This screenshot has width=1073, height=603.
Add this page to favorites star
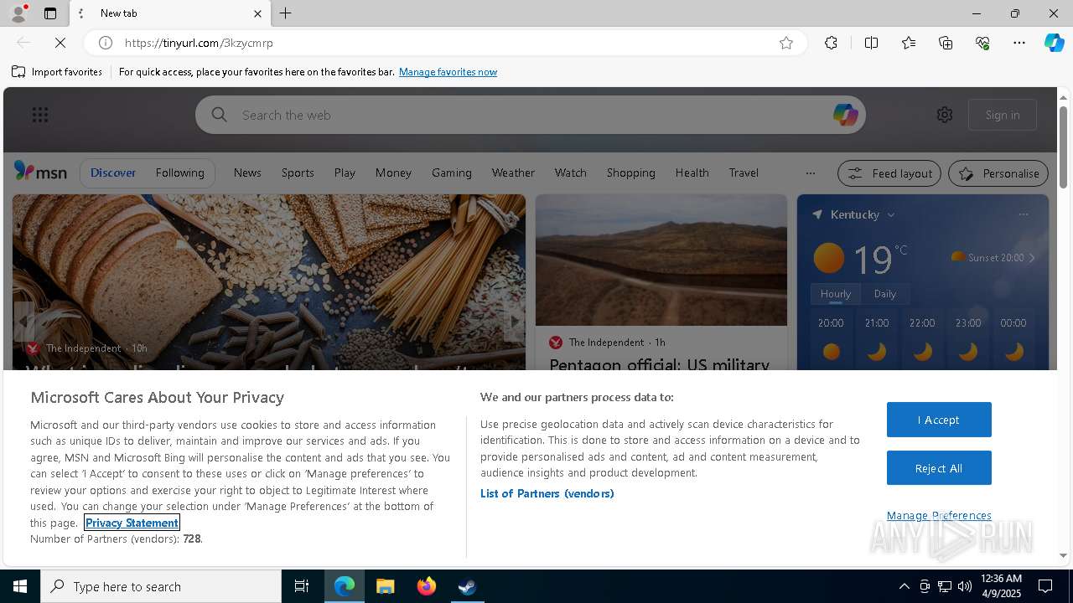coord(786,43)
